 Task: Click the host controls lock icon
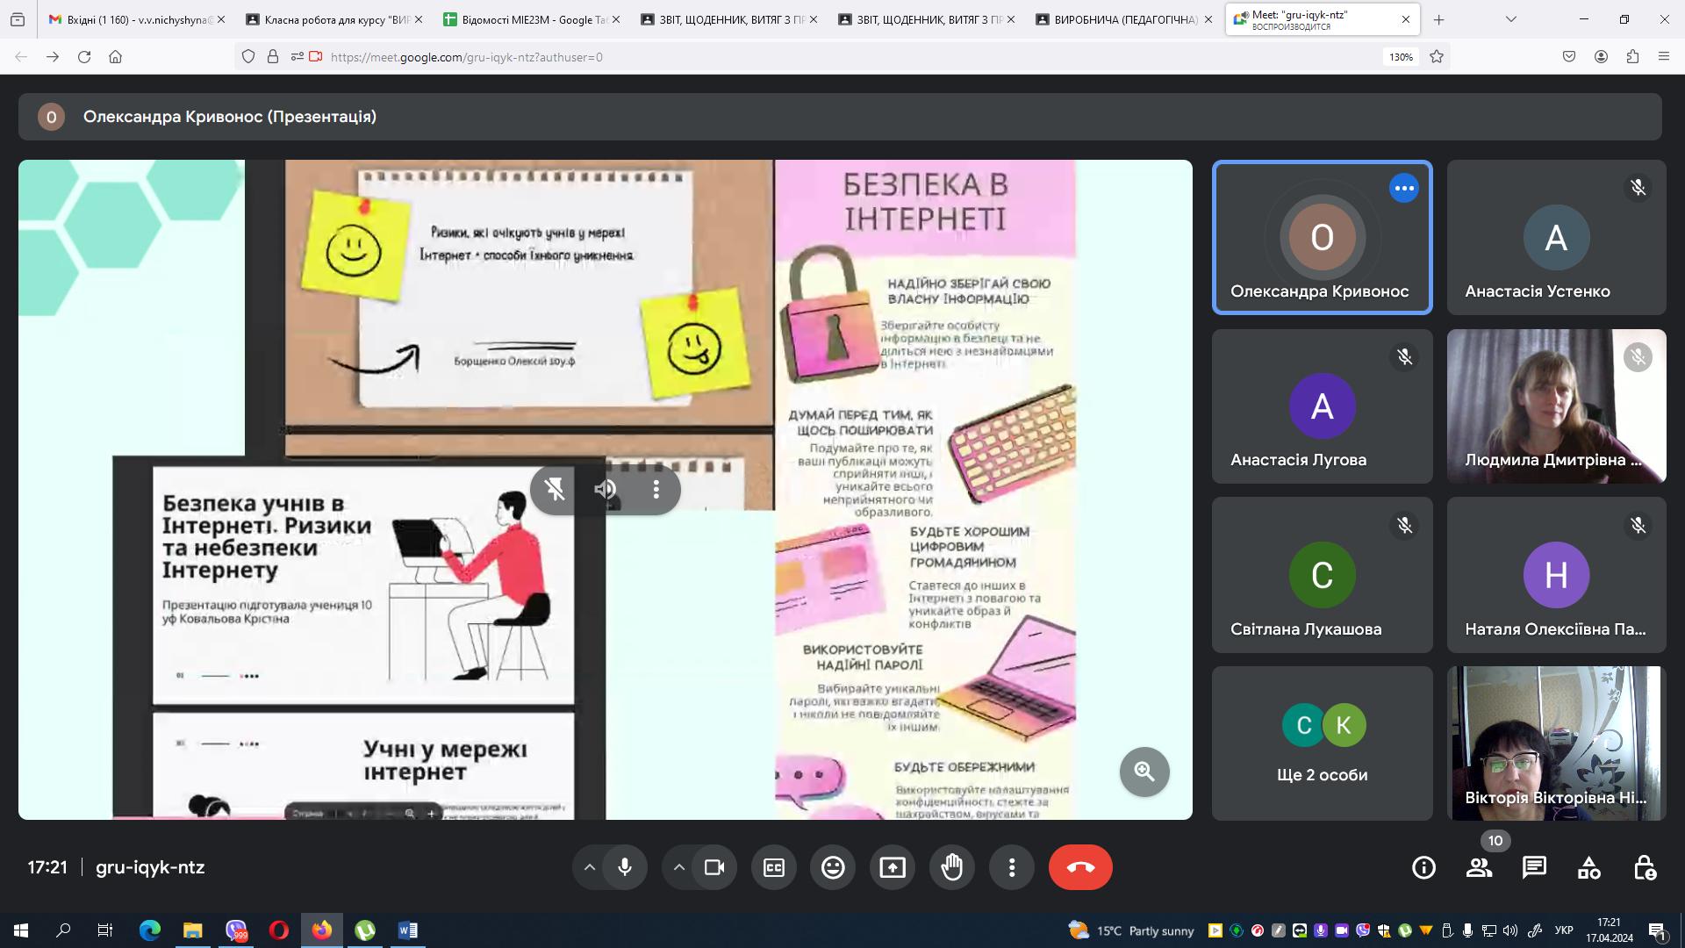[x=1645, y=867]
